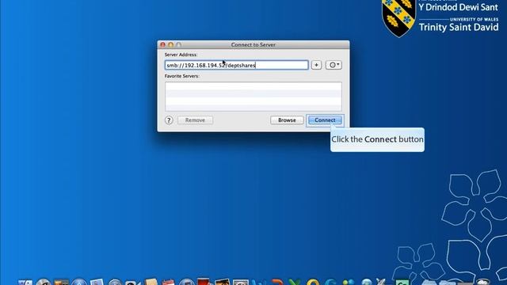The height and width of the screenshot is (285, 507).
Task: Open the Browse servers button
Action: (x=287, y=120)
